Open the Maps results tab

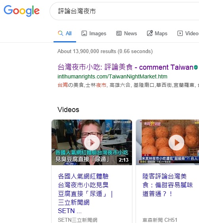point(157,33)
